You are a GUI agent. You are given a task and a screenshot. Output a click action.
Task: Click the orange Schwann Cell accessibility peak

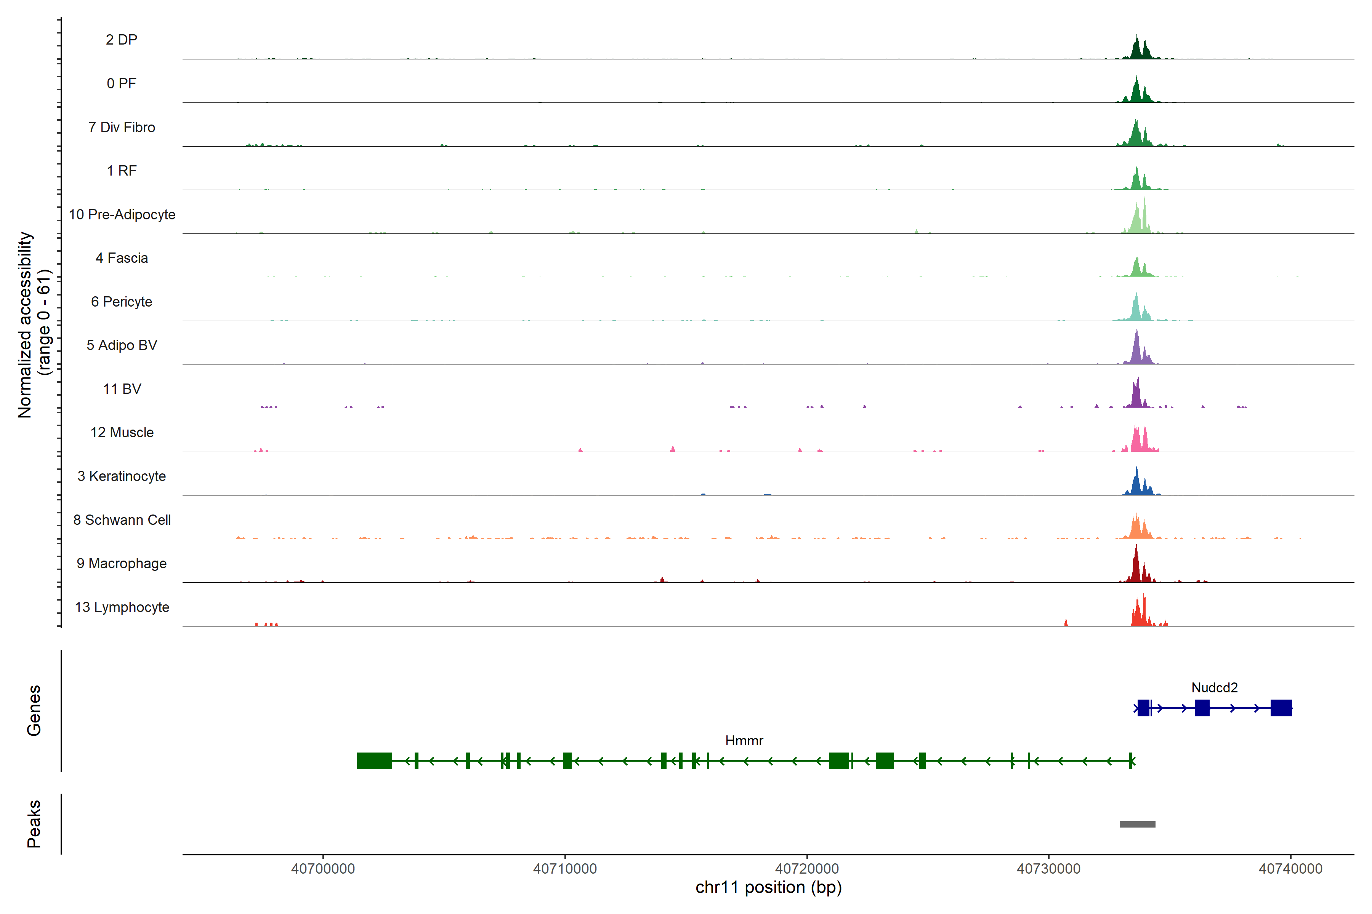point(1136,528)
